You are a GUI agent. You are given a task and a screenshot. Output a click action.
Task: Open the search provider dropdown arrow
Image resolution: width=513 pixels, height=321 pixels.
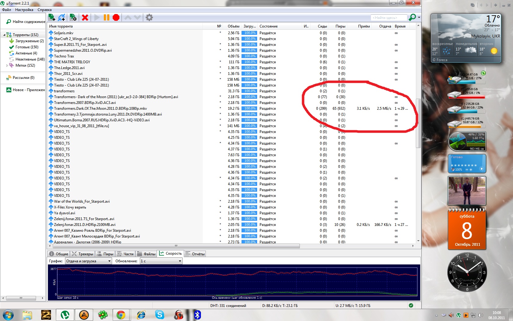click(x=419, y=17)
